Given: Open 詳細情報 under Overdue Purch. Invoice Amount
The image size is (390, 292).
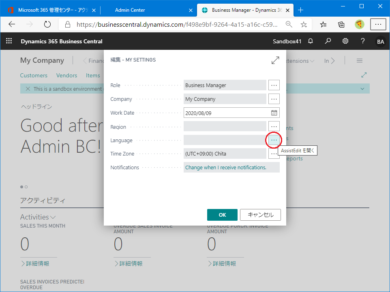Looking at the screenshot, I should 222,264.
